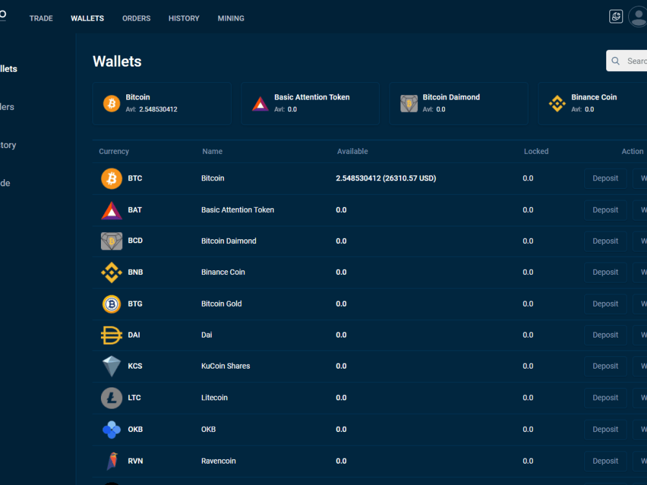Deposit into Binance Coin wallet
The width and height of the screenshot is (647, 485).
pyautogui.click(x=606, y=273)
